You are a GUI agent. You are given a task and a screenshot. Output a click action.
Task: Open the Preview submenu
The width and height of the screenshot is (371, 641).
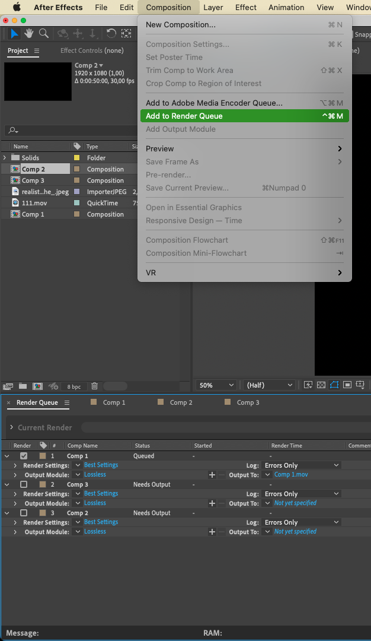click(x=245, y=149)
